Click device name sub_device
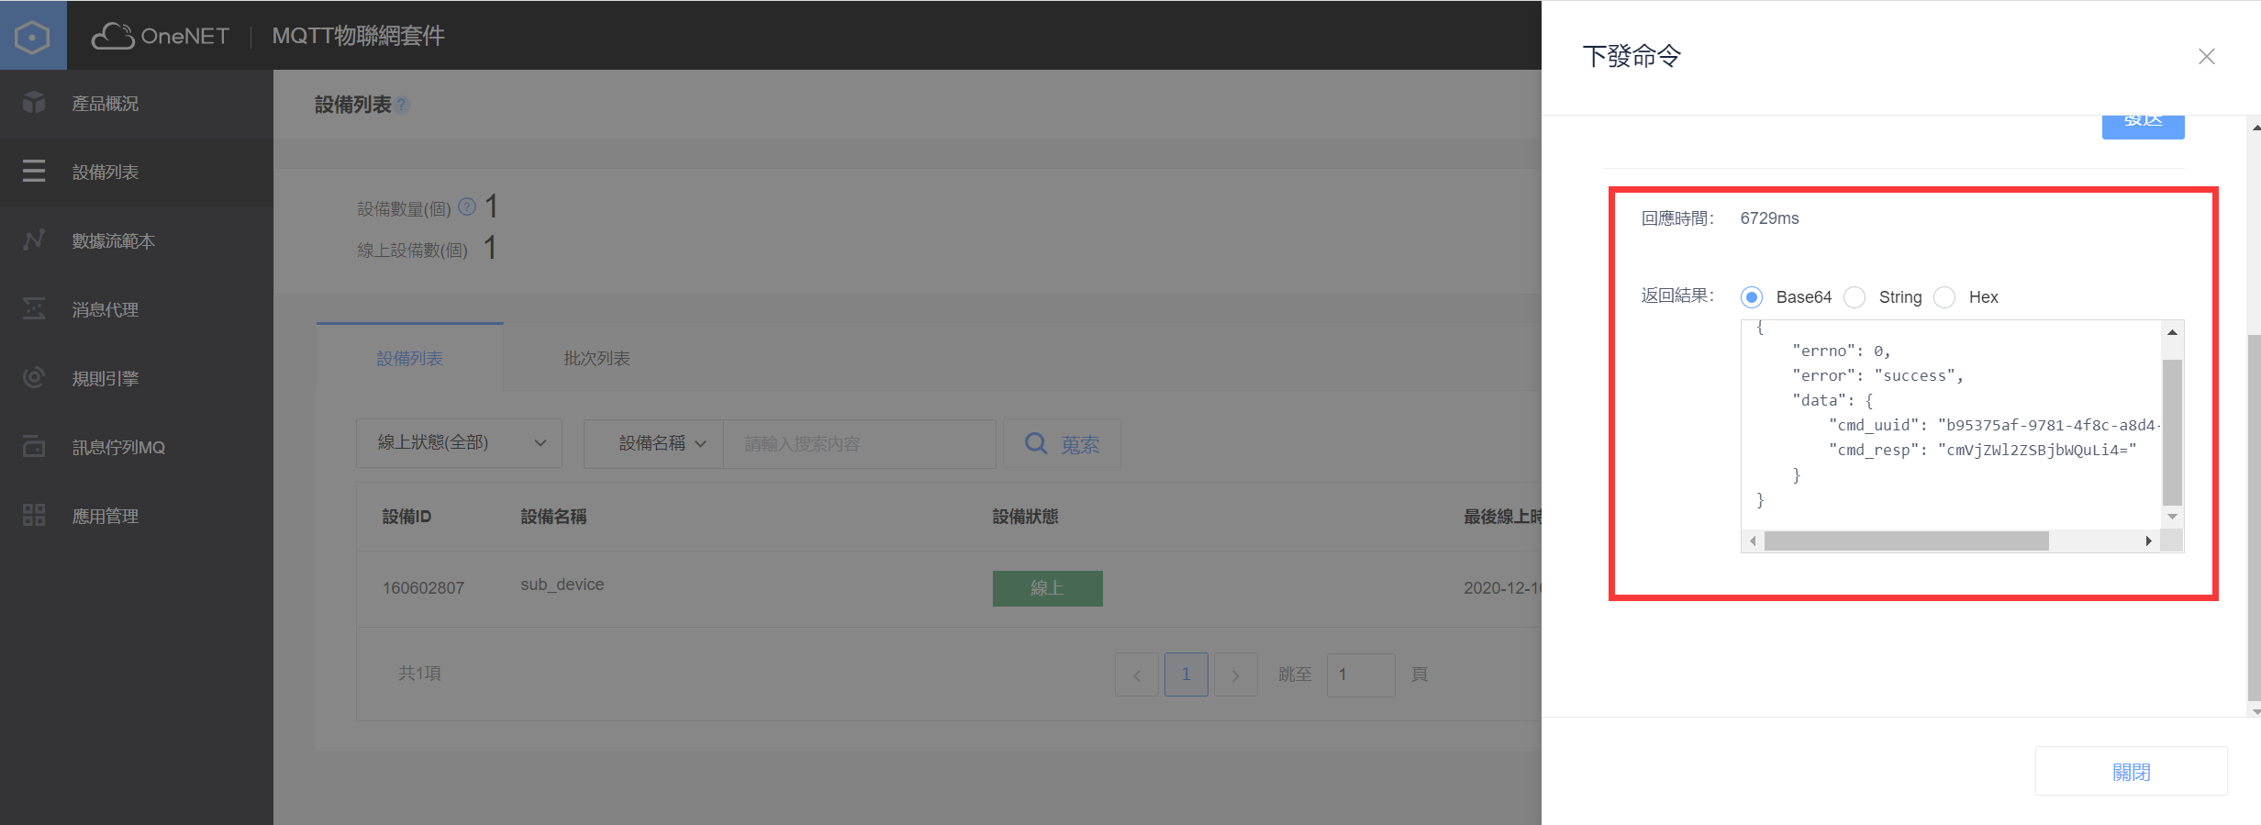 tap(562, 585)
